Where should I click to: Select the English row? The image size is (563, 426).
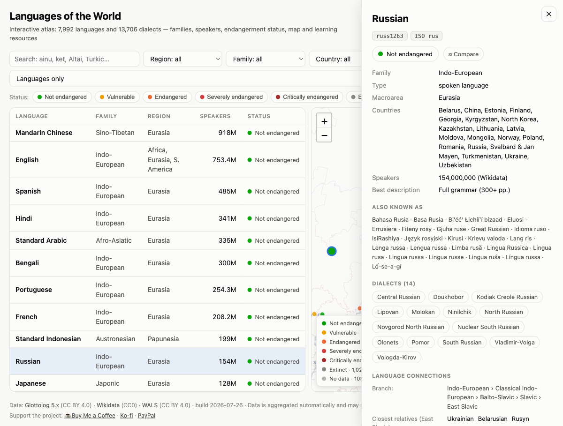[x=157, y=160]
